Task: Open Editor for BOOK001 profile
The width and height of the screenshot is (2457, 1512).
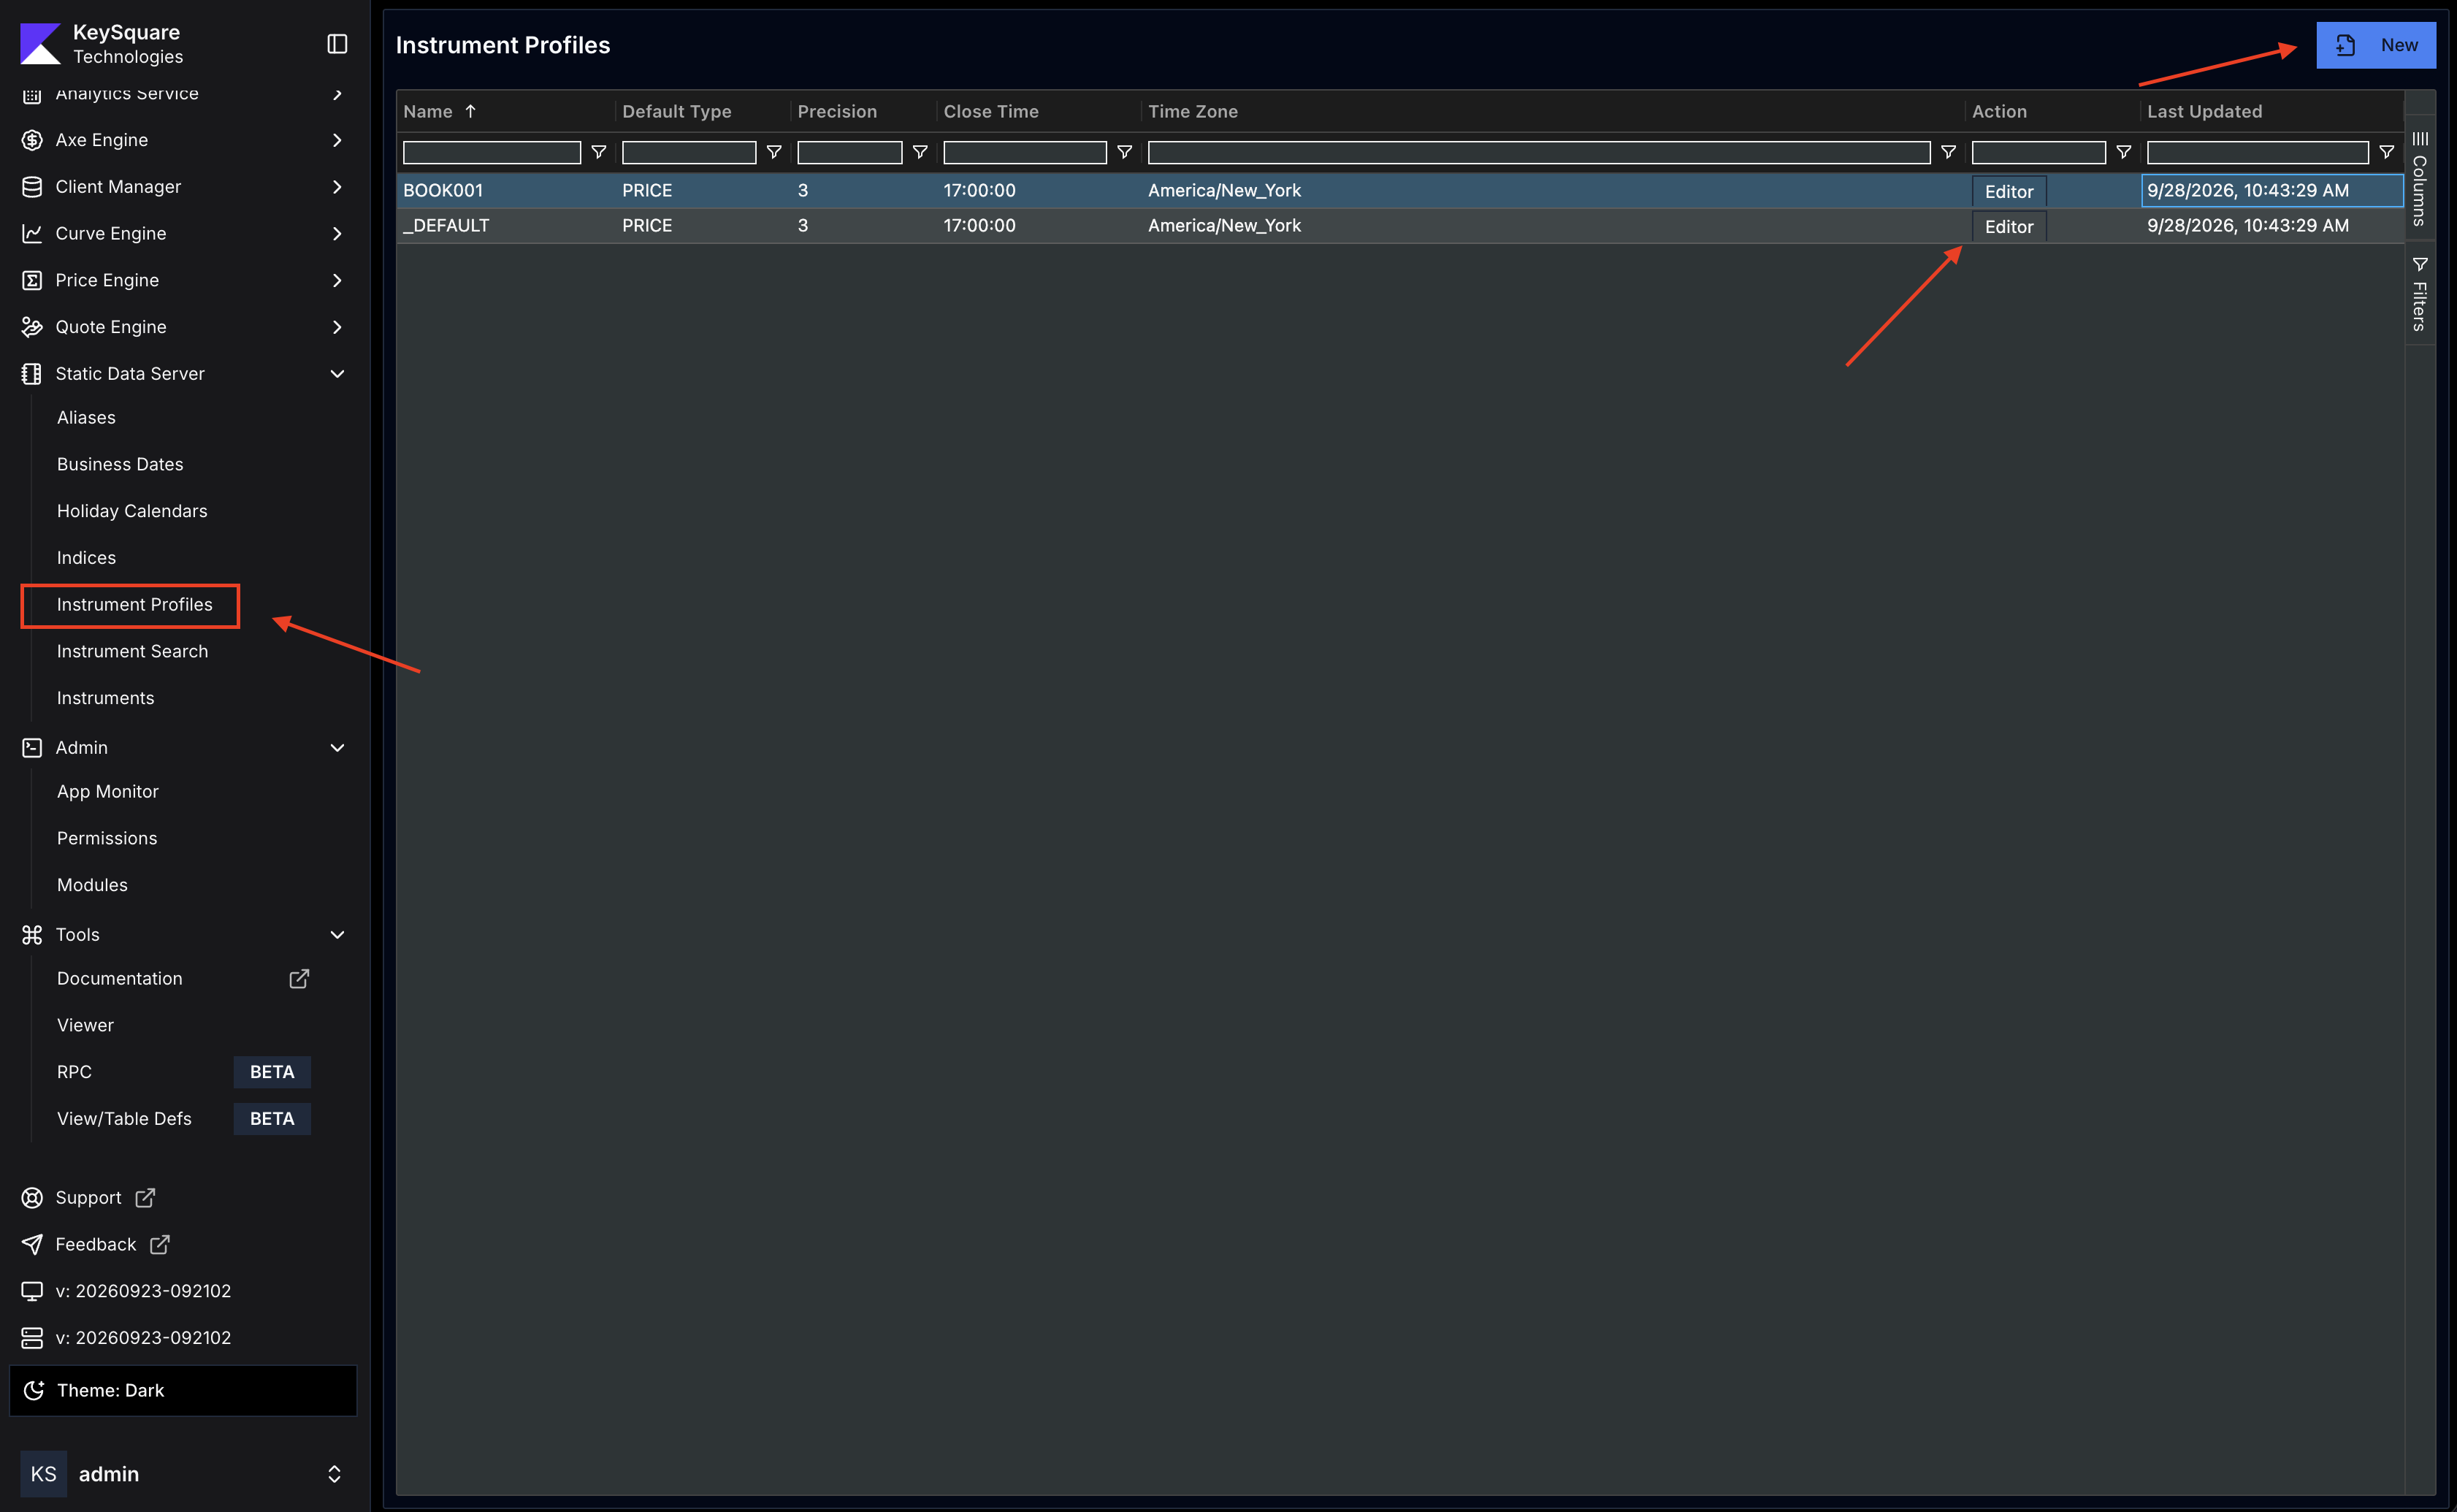Action: pos(2008,191)
